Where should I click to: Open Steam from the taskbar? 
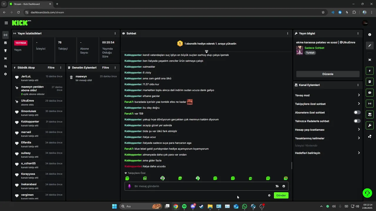click(x=202, y=206)
